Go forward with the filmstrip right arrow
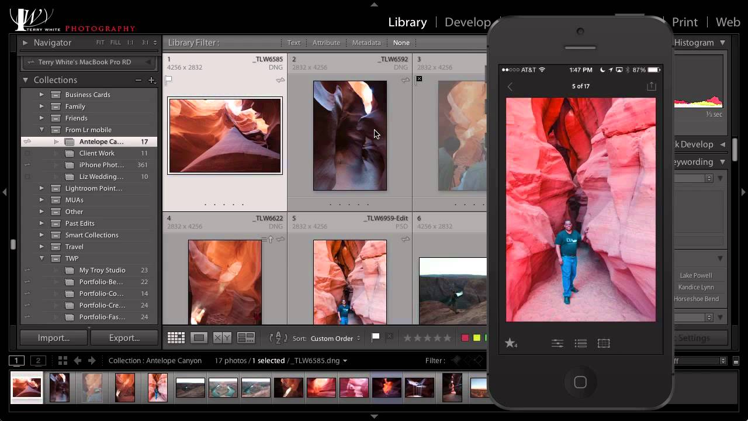The width and height of the screenshot is (748, 421). pyautogui.click(x=92, y=361)
